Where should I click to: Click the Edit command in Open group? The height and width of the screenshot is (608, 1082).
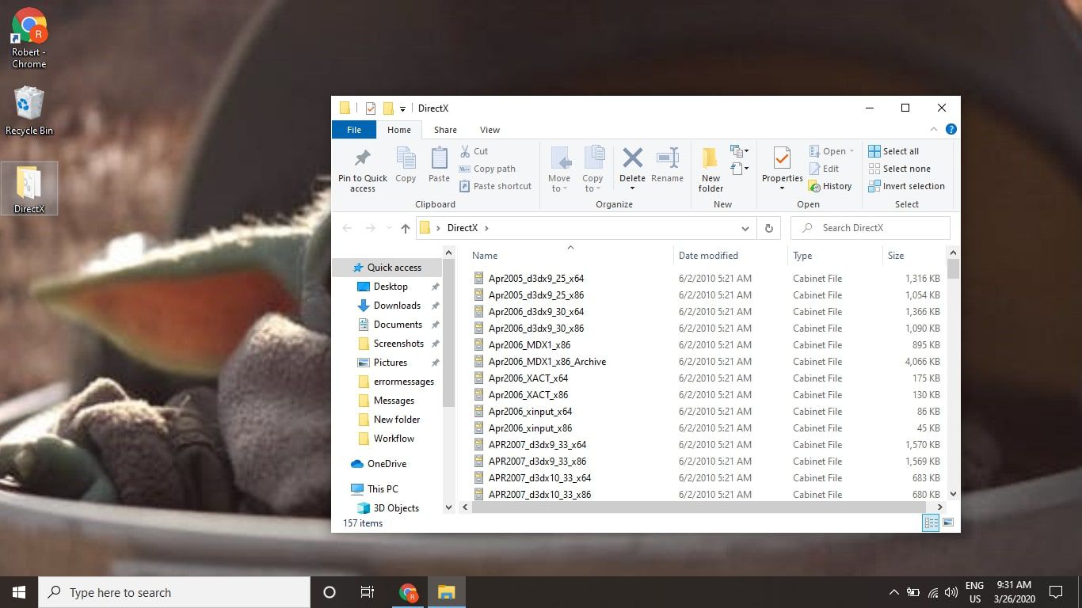824,169
